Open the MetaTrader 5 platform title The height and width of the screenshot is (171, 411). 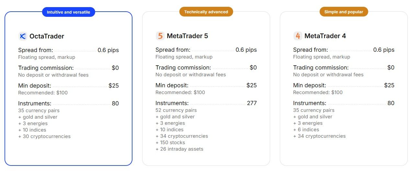click(187, 36)
